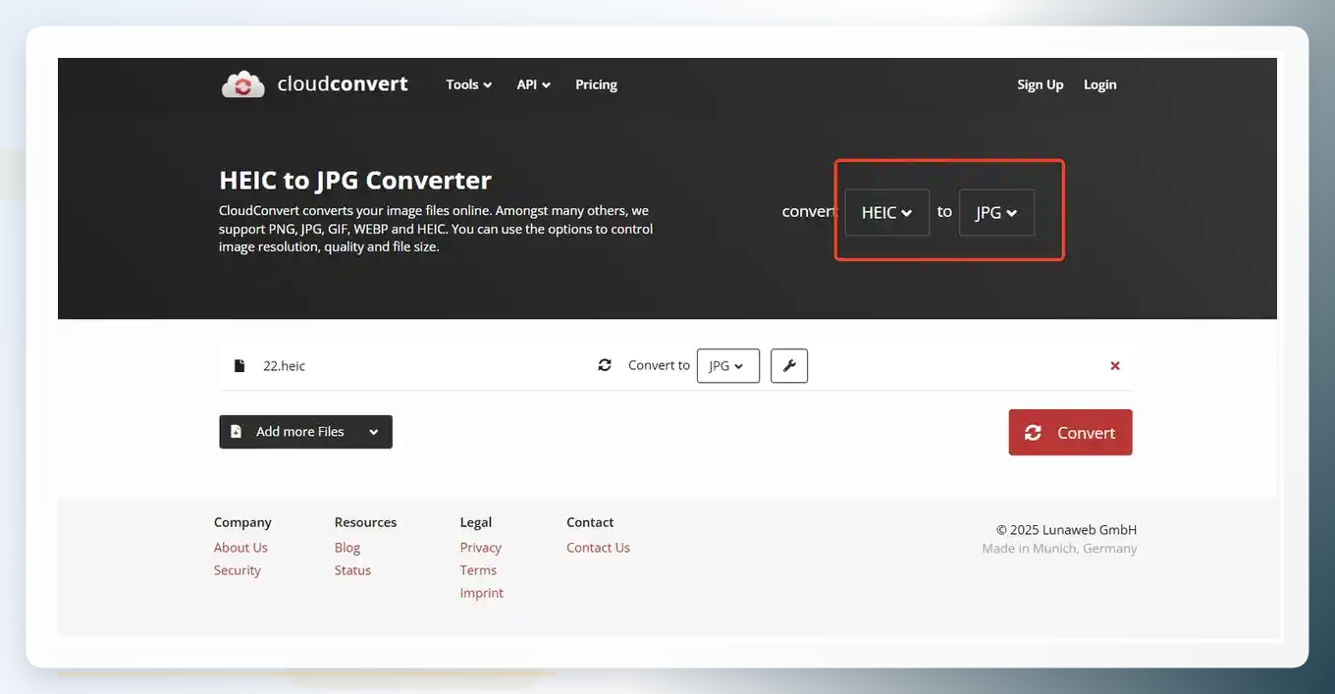This screenshot has width=1335, height=694.
Task: Open the Security link in footer
Action: pos(238,570)
